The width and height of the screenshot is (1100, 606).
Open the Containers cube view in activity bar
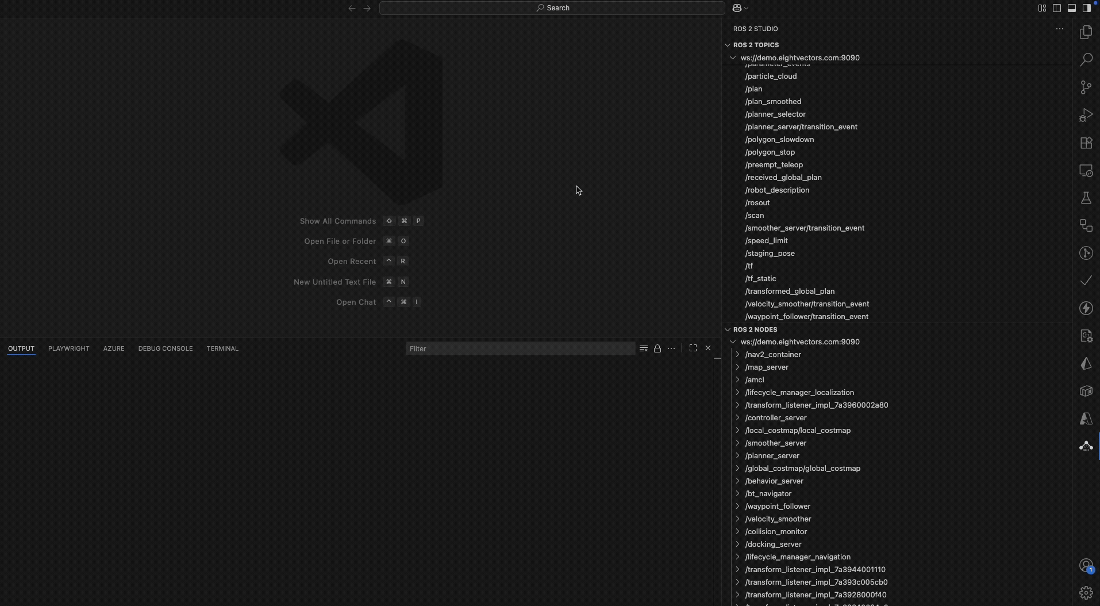tap(1086, 391)
